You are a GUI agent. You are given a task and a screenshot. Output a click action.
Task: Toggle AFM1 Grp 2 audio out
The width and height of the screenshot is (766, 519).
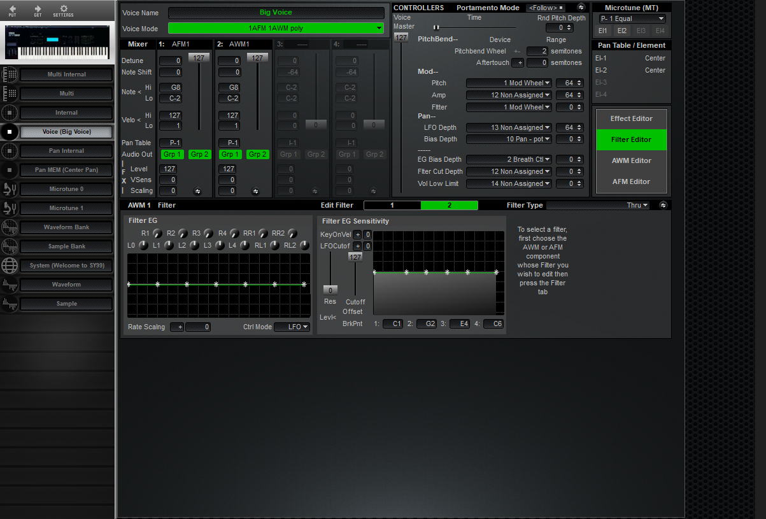pyautogui.click(x=200, y=154)
